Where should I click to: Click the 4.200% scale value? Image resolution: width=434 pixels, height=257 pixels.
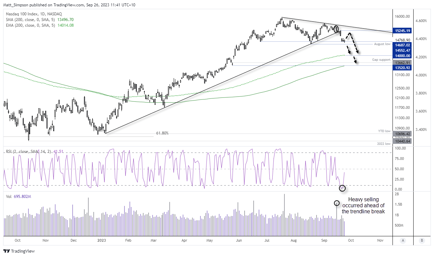tap(421, 57)
